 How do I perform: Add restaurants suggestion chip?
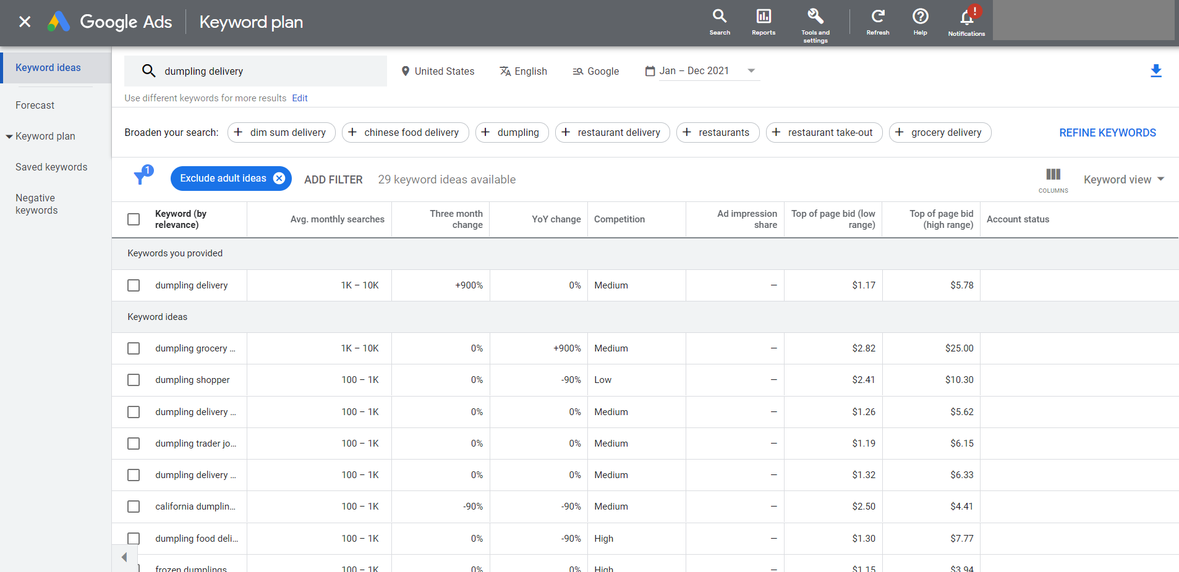tap(718, 132)
